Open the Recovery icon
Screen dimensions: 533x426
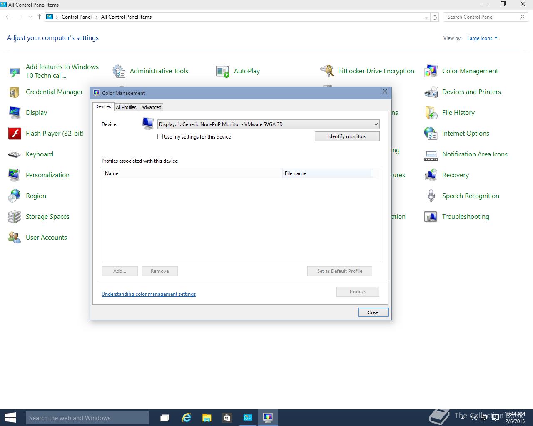[431, 175]
